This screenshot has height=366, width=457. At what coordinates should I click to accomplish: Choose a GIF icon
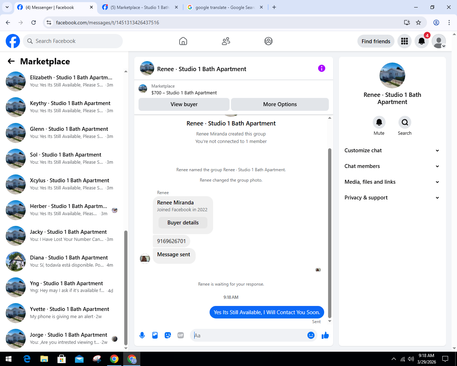coord(181,335)
